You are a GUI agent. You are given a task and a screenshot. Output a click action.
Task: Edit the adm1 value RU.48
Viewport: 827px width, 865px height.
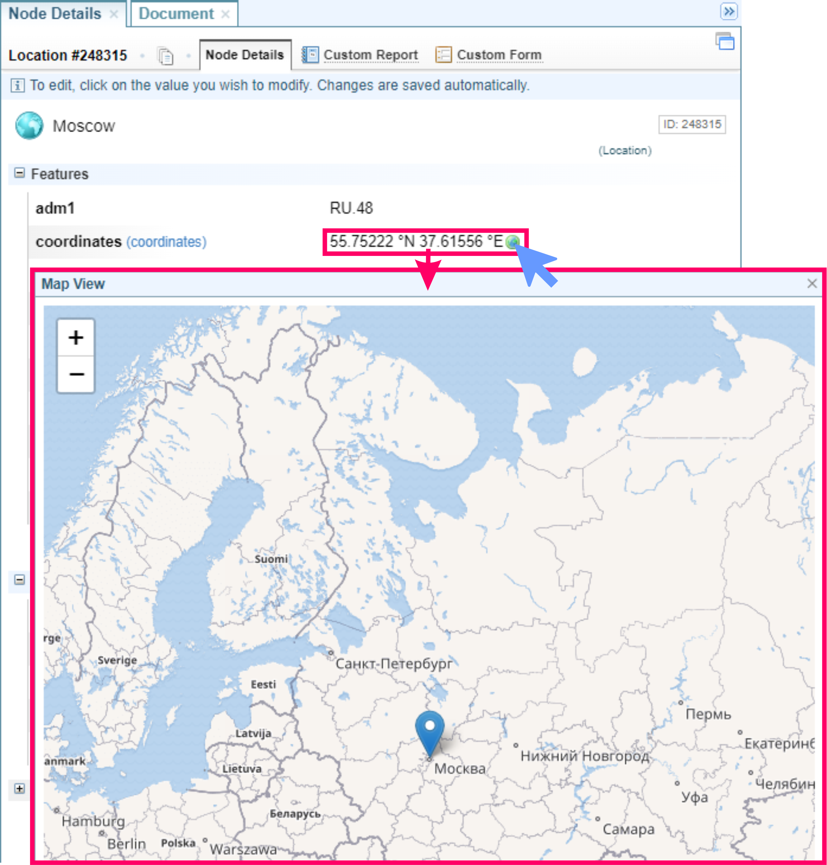tap(351, 208)
